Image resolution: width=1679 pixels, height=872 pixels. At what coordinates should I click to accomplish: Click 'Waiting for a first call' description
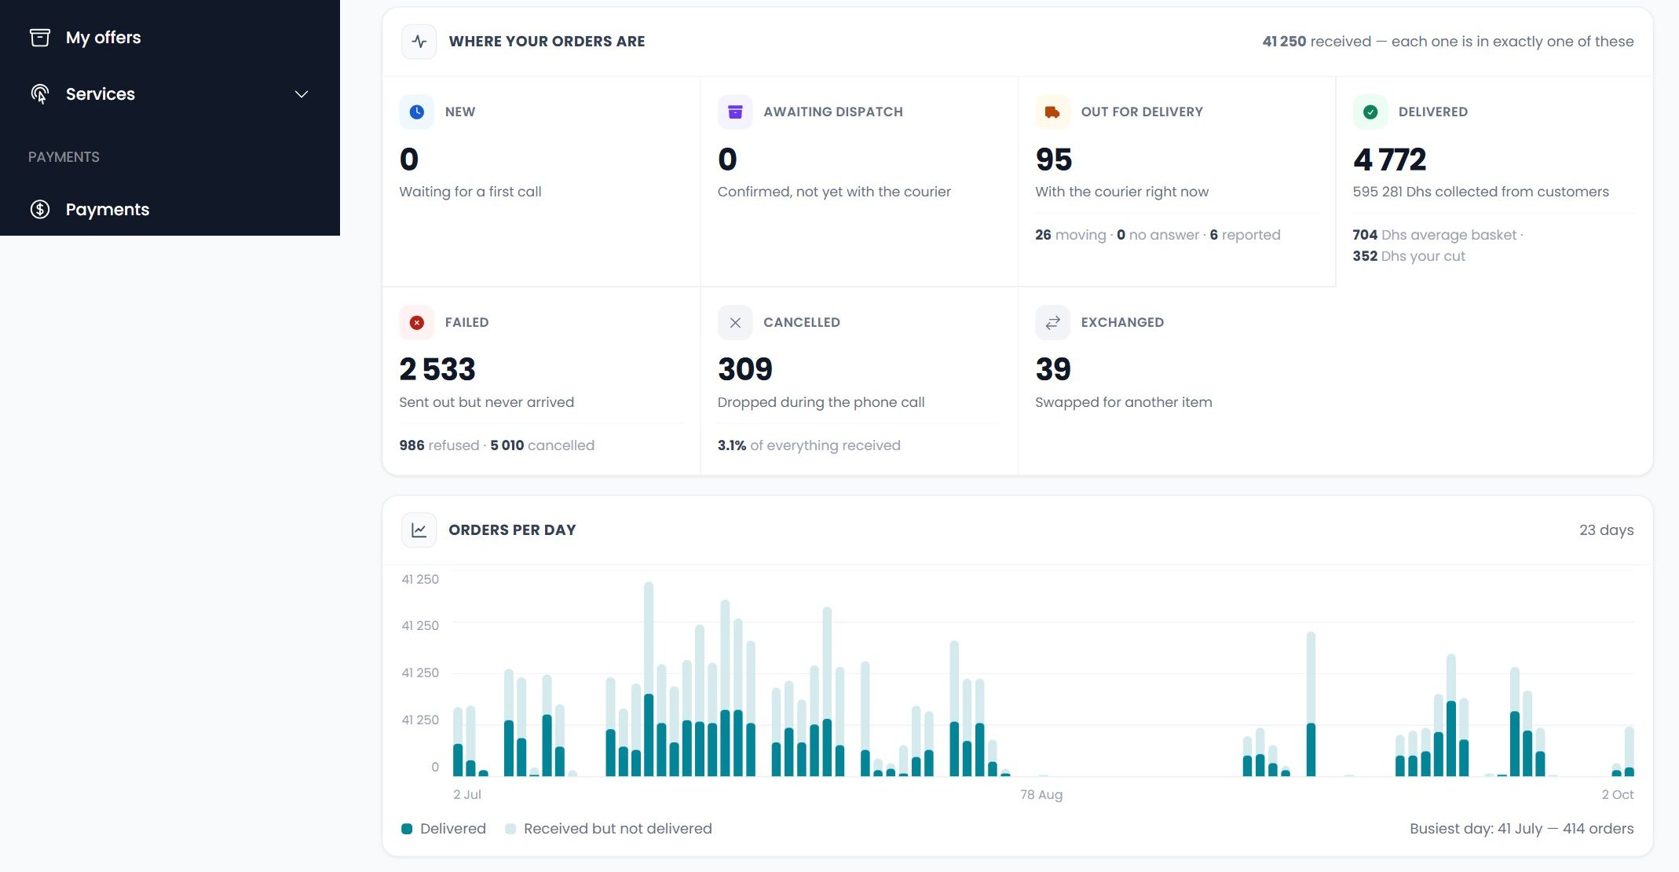coord(470,192)
